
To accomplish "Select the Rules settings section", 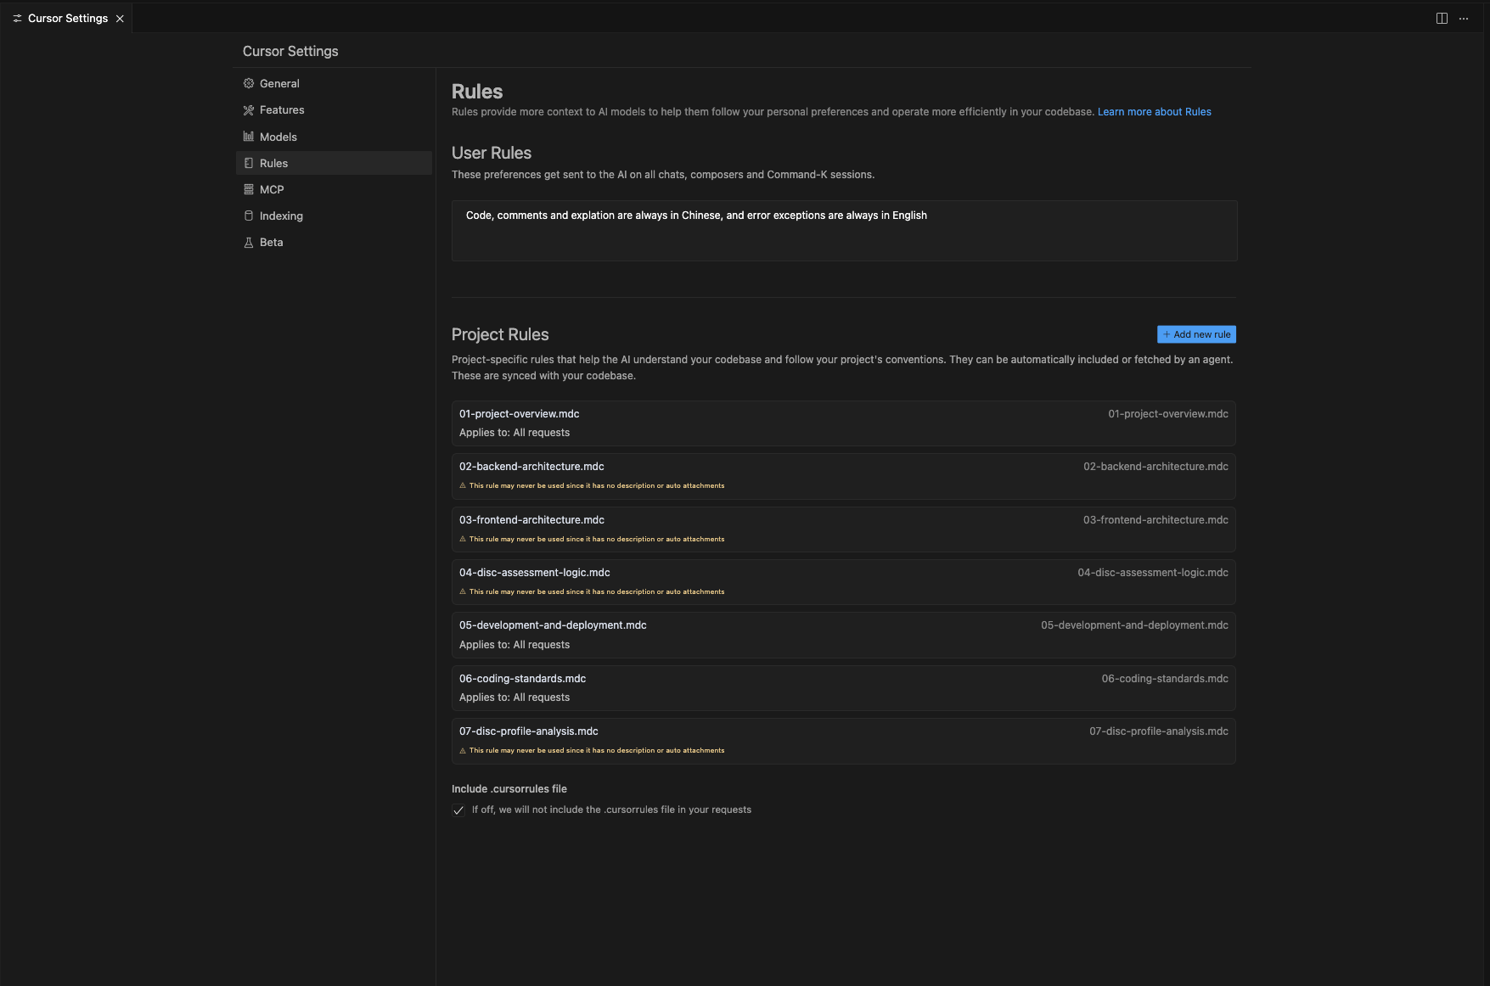I will (334, 163).
